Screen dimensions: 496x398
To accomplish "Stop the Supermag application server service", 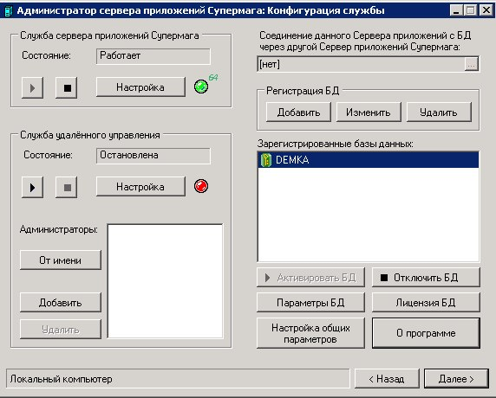I will coord(67,87).
